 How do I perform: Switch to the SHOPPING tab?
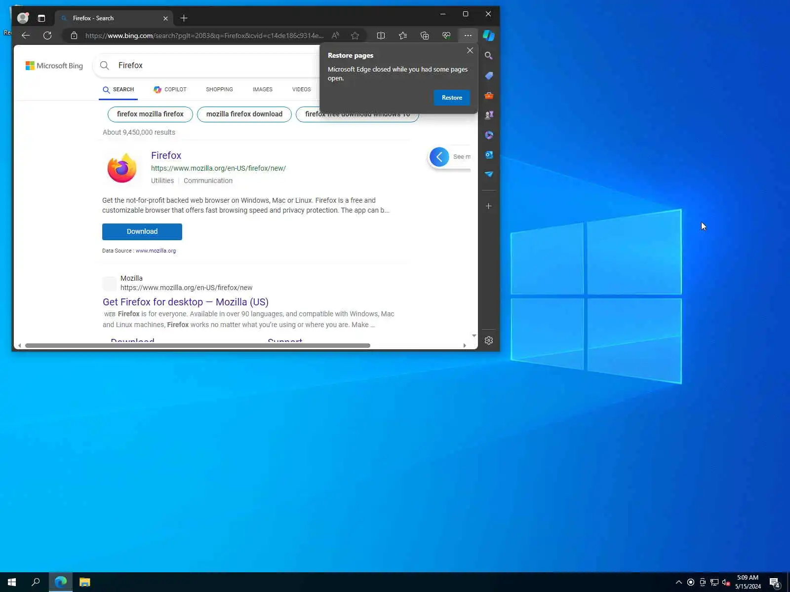(x=219, y=89)
